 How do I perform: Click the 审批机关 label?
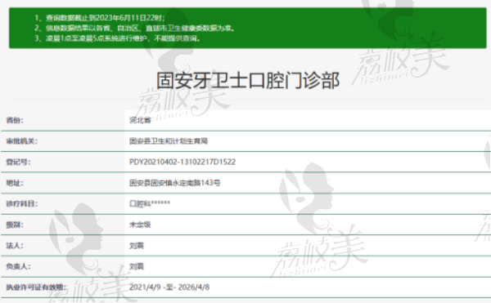click(x=21, y=141)
